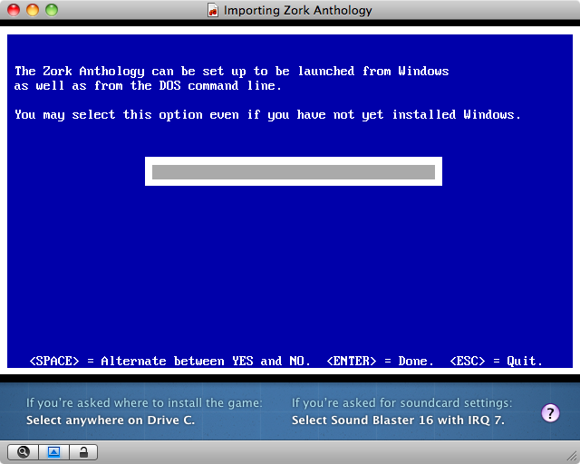Open help with the purple question mark
580x464 pixels.
[551, 413]
